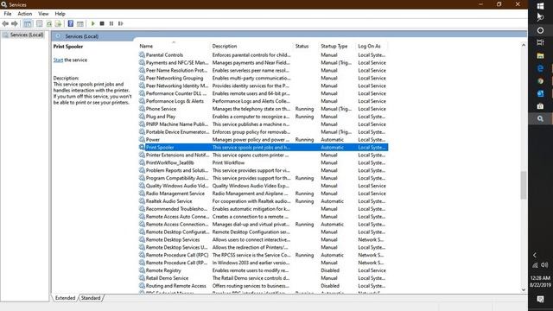Select the Retail Demo Service row

[x=263, y=278]
